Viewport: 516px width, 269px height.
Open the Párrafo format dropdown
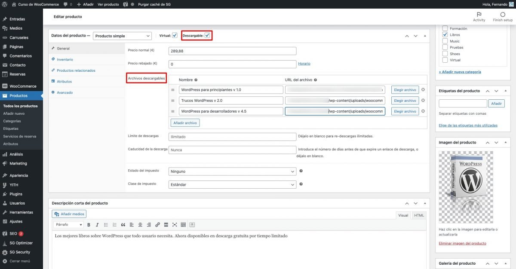pos(68,225)
